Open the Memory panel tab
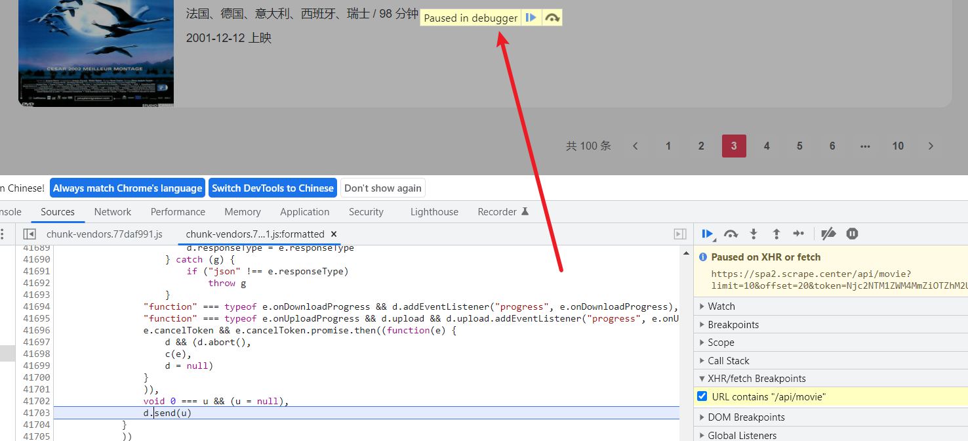The height and width of the screenshot is (441, 968). 243,212
